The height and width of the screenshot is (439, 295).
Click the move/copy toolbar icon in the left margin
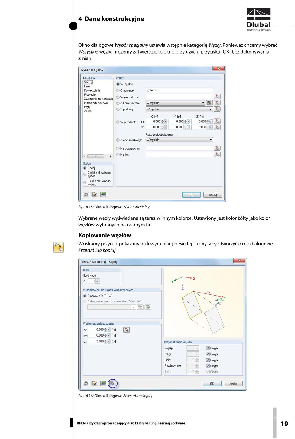[58, 247]
